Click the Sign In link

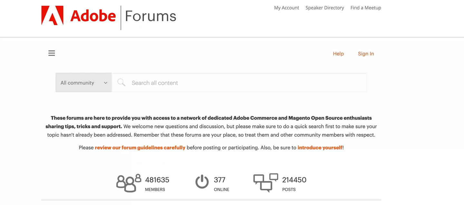(x=366, y=54)
